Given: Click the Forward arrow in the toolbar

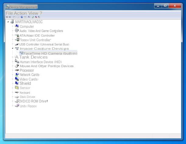Looking at the screenshot, I should click(10, 17).
